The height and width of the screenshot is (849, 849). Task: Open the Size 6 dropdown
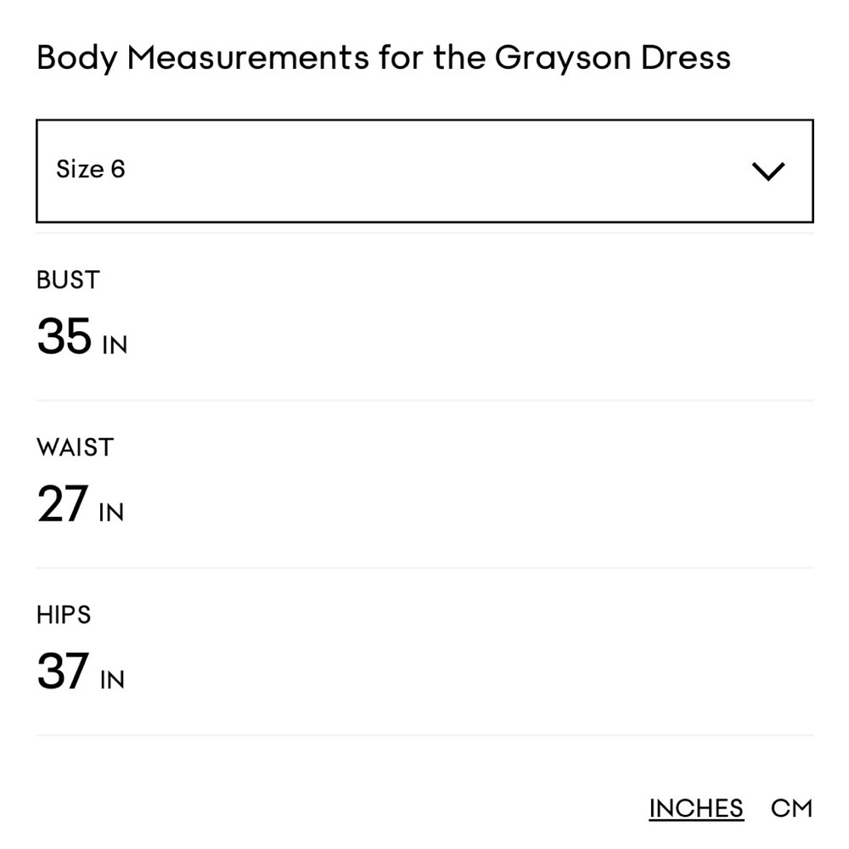point(424,171)
